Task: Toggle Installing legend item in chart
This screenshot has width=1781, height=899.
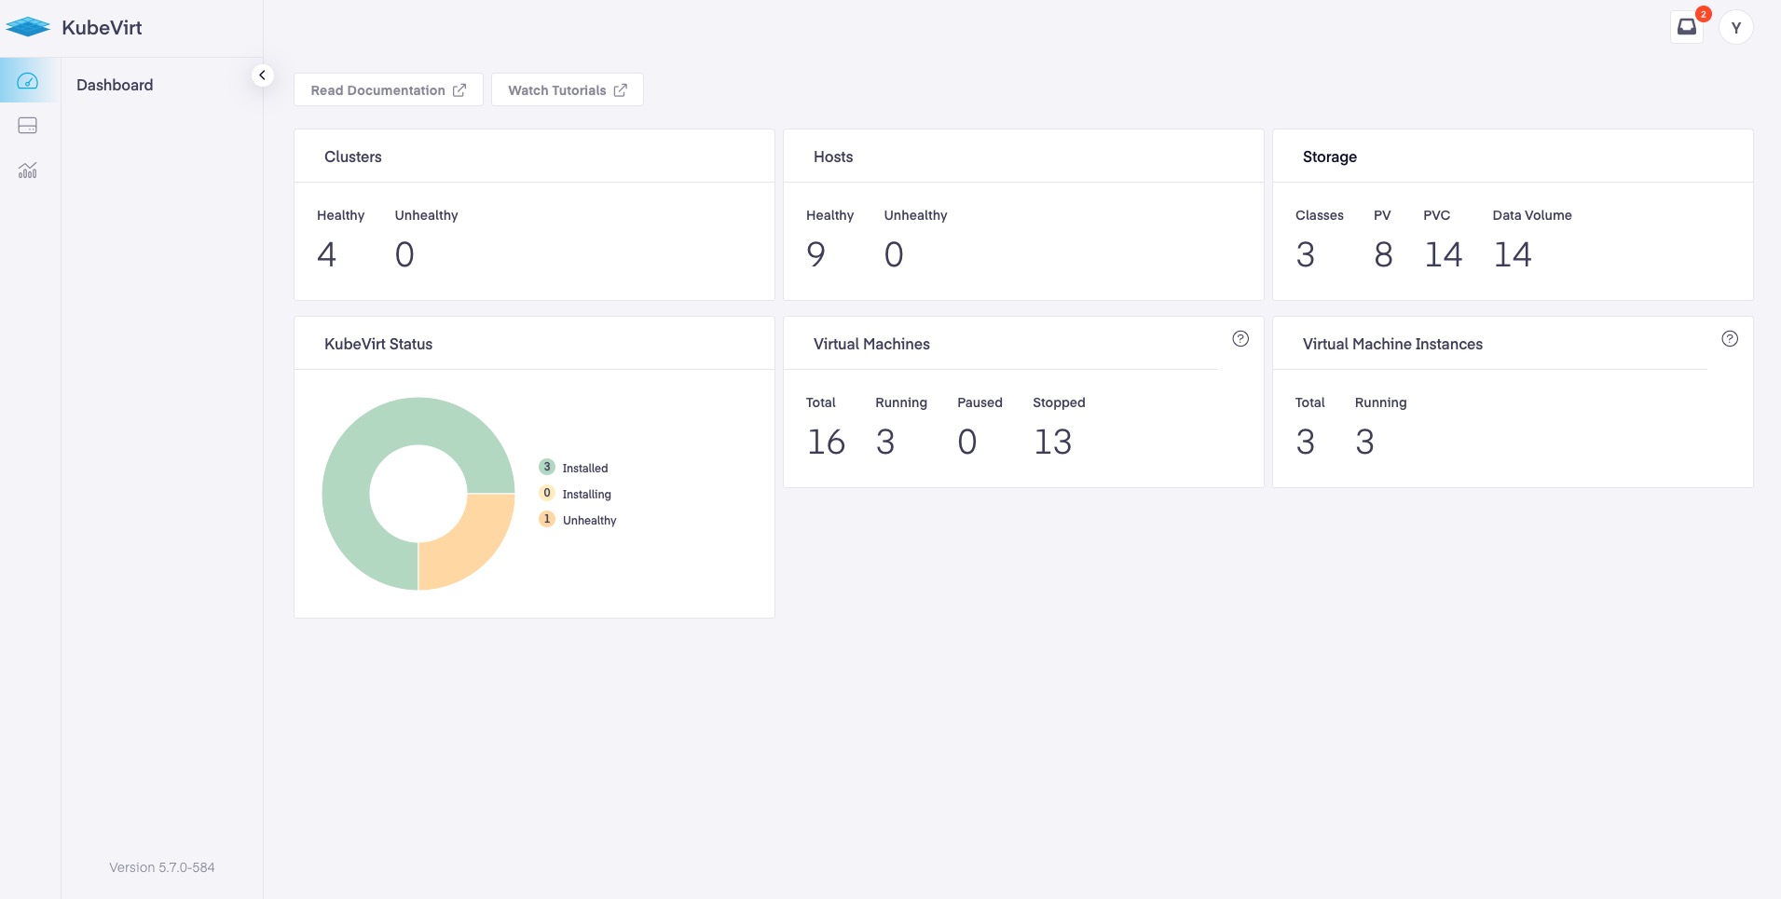Action: pos(575,494)
